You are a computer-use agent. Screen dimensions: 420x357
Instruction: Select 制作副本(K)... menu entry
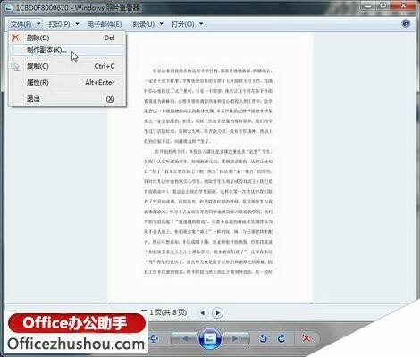tap(67, 50)
